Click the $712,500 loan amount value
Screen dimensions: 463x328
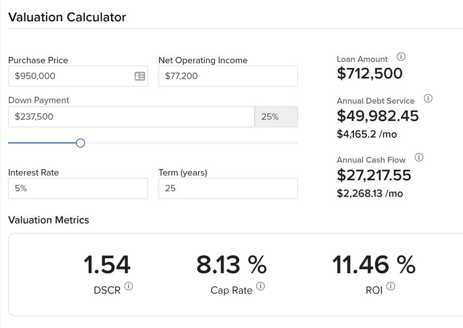[369, 73]
